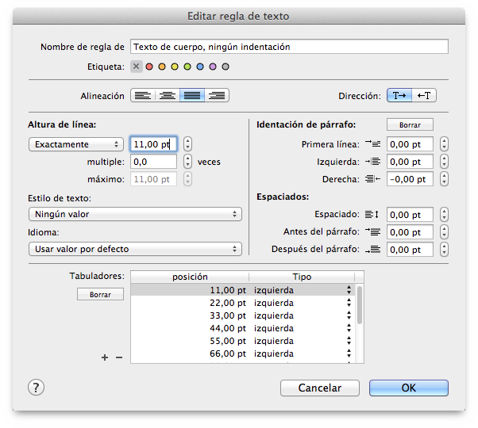Click the Primera línea stepper
This screenshot has height=428, width=478.
pyautogui.click(x=444, y=144)
